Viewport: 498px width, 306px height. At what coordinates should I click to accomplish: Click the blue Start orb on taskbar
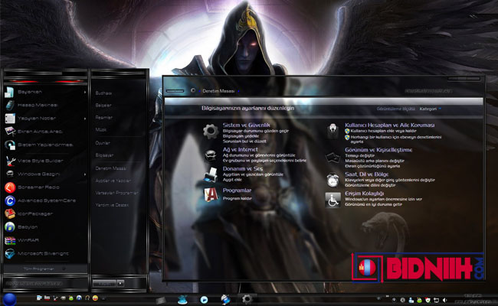[9, 299]
